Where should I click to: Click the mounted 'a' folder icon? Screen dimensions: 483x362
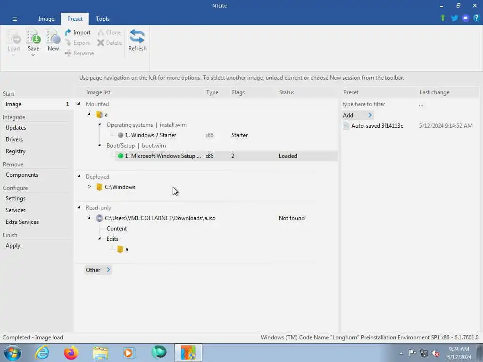click(x=100, y=115)
